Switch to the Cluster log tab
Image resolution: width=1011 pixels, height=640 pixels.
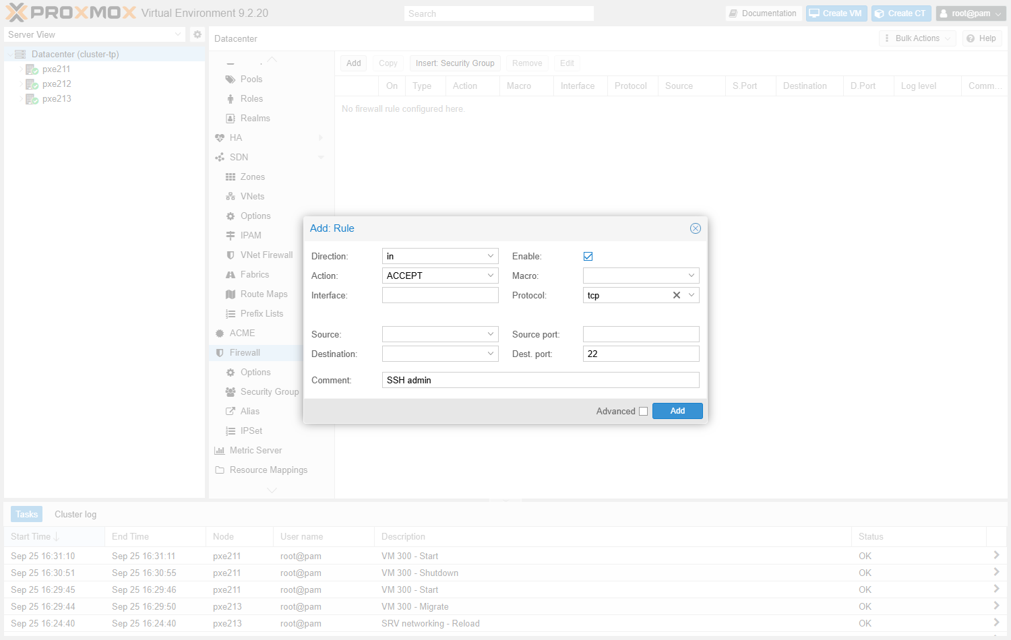[75, 514]
